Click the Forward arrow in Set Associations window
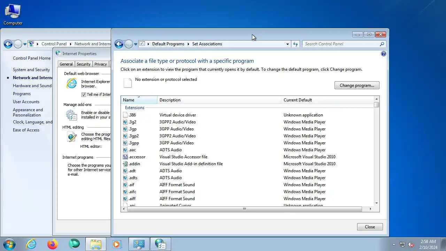Viewport: 446px width, 251px height. tap(129, 44)
